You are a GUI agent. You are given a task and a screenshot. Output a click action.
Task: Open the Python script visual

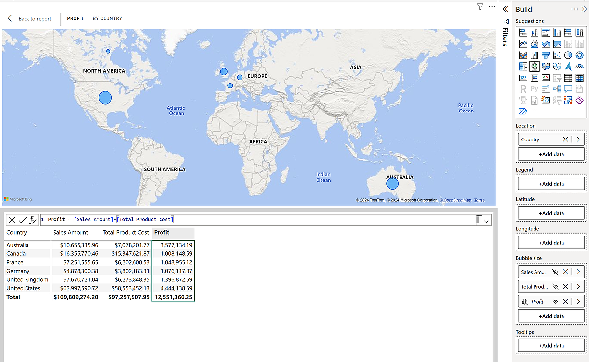tap(534, 88)
